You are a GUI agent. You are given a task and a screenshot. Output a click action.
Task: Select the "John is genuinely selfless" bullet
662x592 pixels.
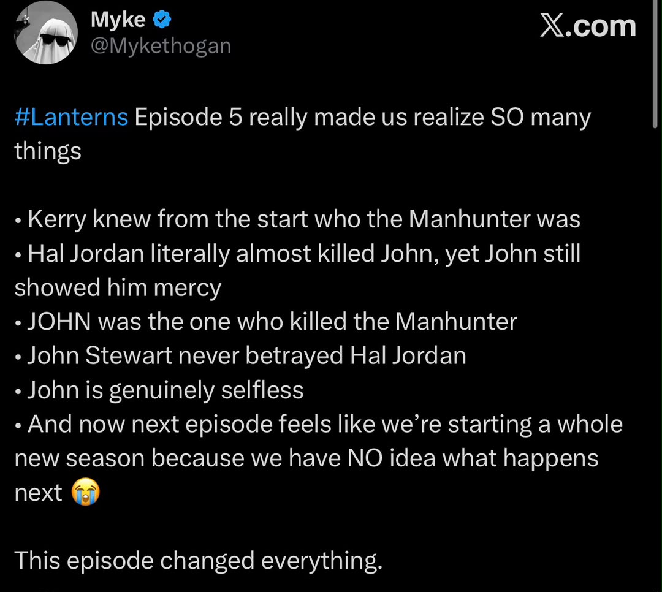pyautogui.click(x=159, y=390)
